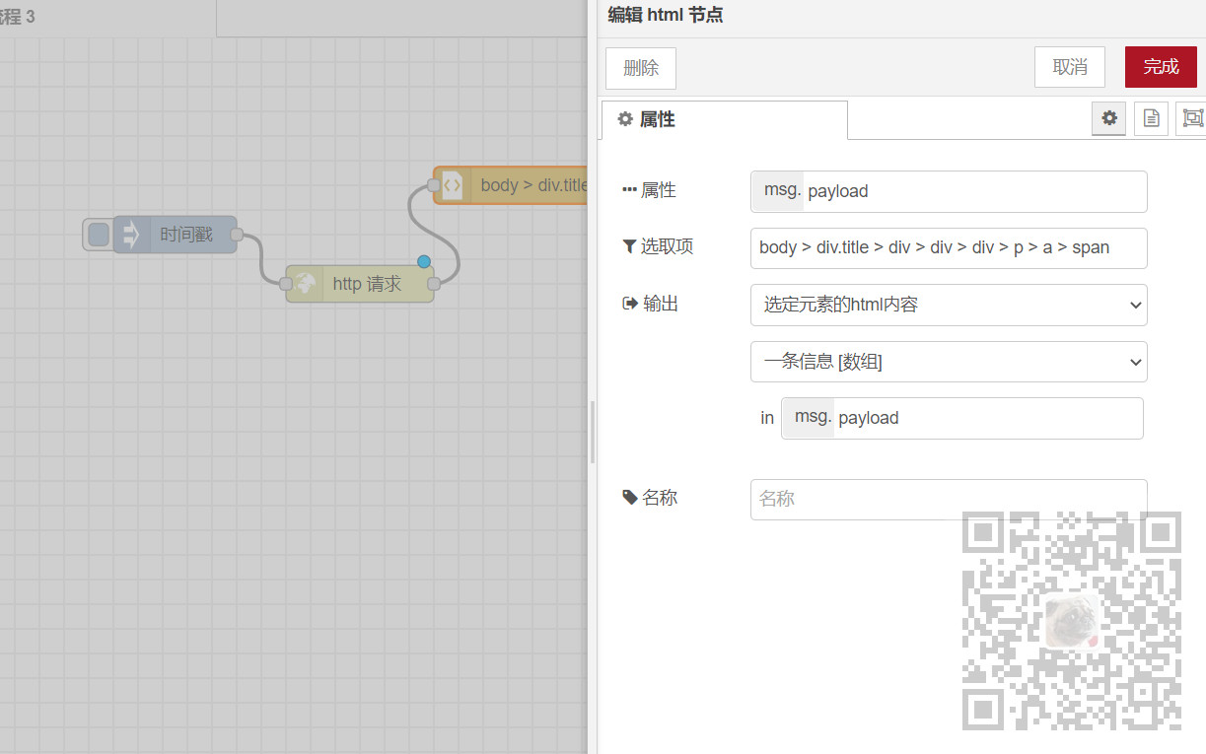Click the 选取项 label text
1206x754 pixels.
(667, 247)
